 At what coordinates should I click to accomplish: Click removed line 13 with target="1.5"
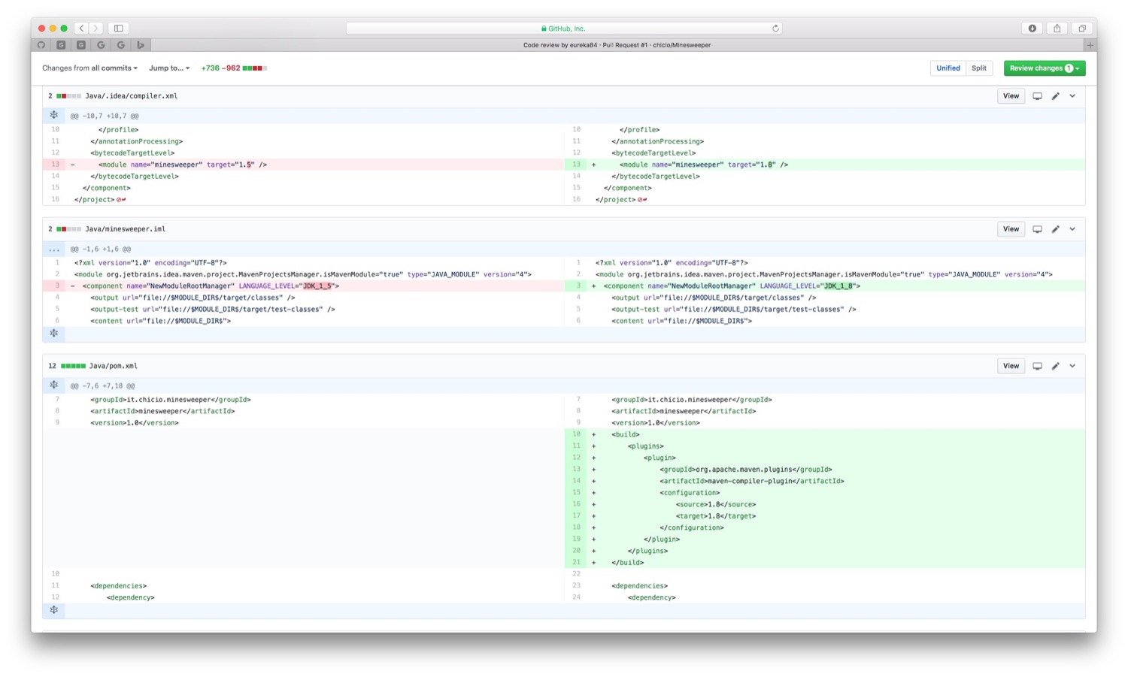pyautogui.click(x=303, y=165)
